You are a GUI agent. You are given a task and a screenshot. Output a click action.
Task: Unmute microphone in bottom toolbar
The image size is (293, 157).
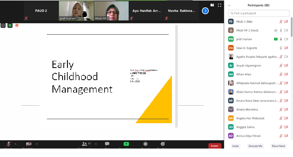pyautogui.click(x=8, y=144)
